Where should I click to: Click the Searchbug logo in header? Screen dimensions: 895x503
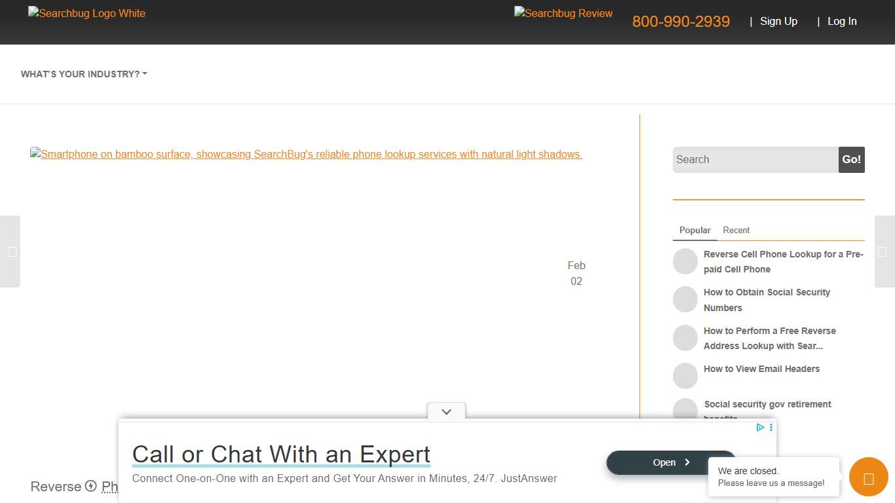[86, 13]
